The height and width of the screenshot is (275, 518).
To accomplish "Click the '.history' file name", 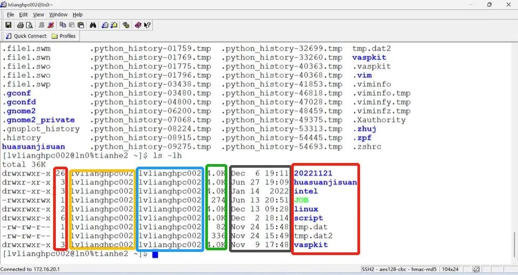I will click(x=22, y=138).
